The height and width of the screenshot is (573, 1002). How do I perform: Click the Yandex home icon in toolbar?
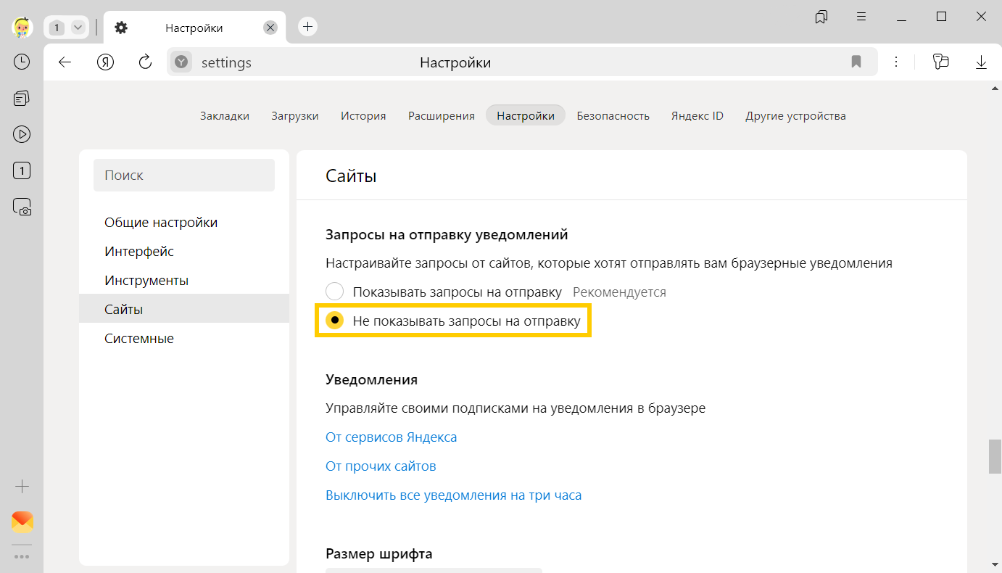point(105,62)
